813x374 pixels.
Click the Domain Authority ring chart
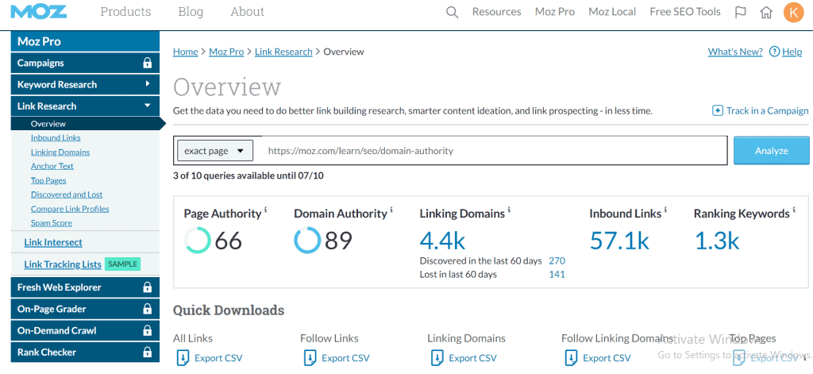pyautogui.click(x=307, y=241)
